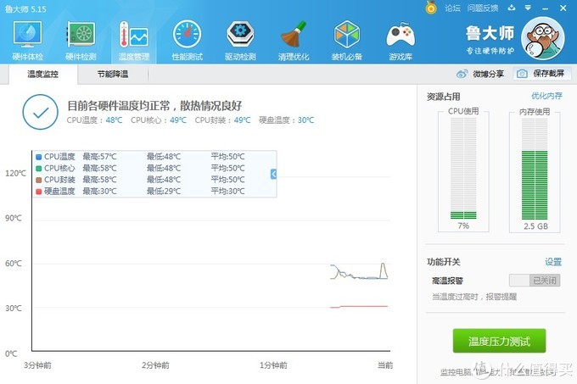Click the 平均:30℃ value for 硬盘温度

tap(227, 192)
